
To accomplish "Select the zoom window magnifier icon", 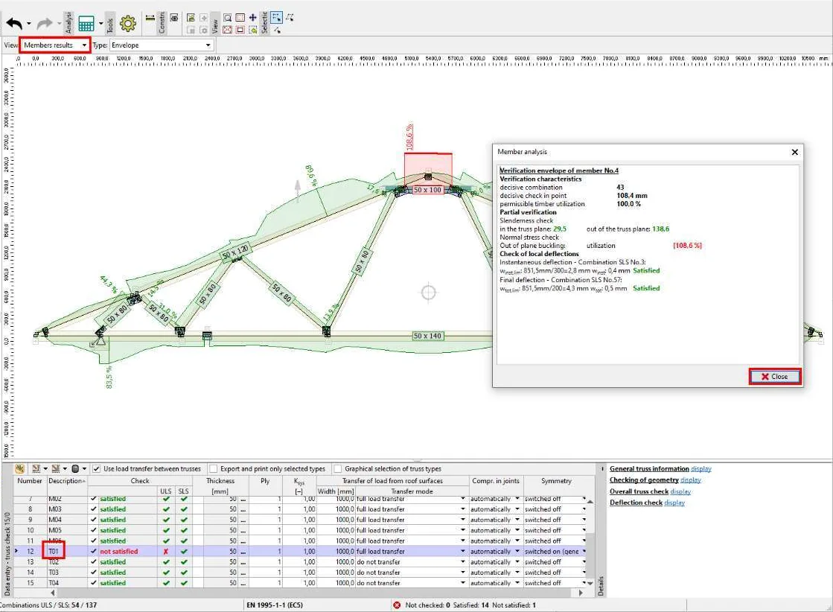I will tap(227, 18).
